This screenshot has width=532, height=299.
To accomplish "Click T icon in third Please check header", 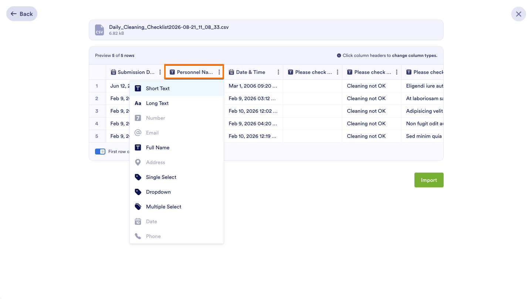I will [x=409, y=72].
